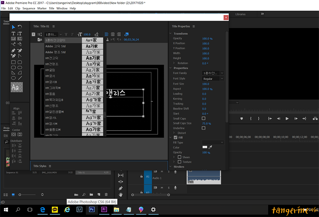Open the File menu
Image resolution: width=319 pixels, height=217 pixels.
click(4, 9)
